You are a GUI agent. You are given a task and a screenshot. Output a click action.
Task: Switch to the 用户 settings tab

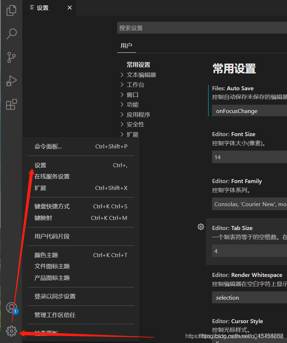tap(126, 45)
